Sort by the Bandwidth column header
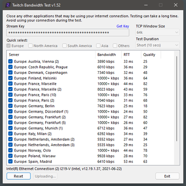Viewport: 186px width, 186px height. [108, 54]
